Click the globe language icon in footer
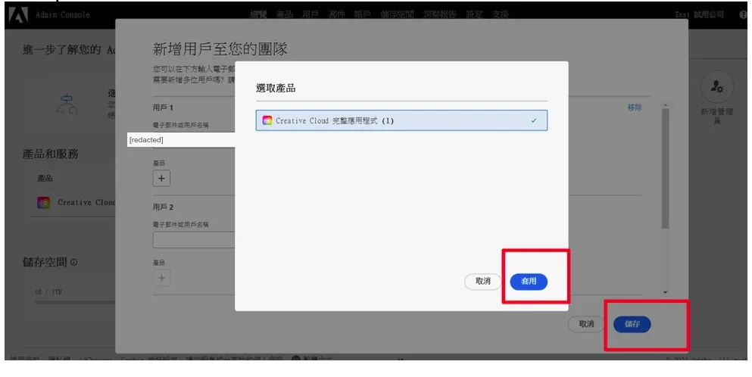 coord(296,358)
